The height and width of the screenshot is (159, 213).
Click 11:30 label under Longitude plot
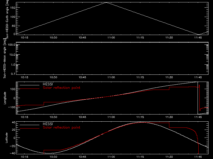pos(169,117)
